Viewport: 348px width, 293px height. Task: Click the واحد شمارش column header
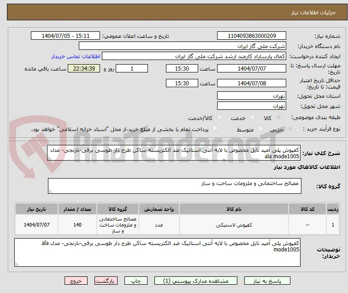[x=159, y=209]
